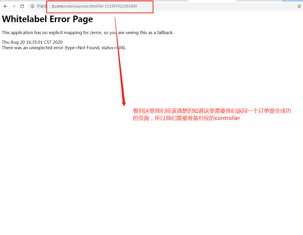Click the 'no explicit mapping for /error' sentence
Image resolution: width=303 pixels, height=235 pixels.
87,33
